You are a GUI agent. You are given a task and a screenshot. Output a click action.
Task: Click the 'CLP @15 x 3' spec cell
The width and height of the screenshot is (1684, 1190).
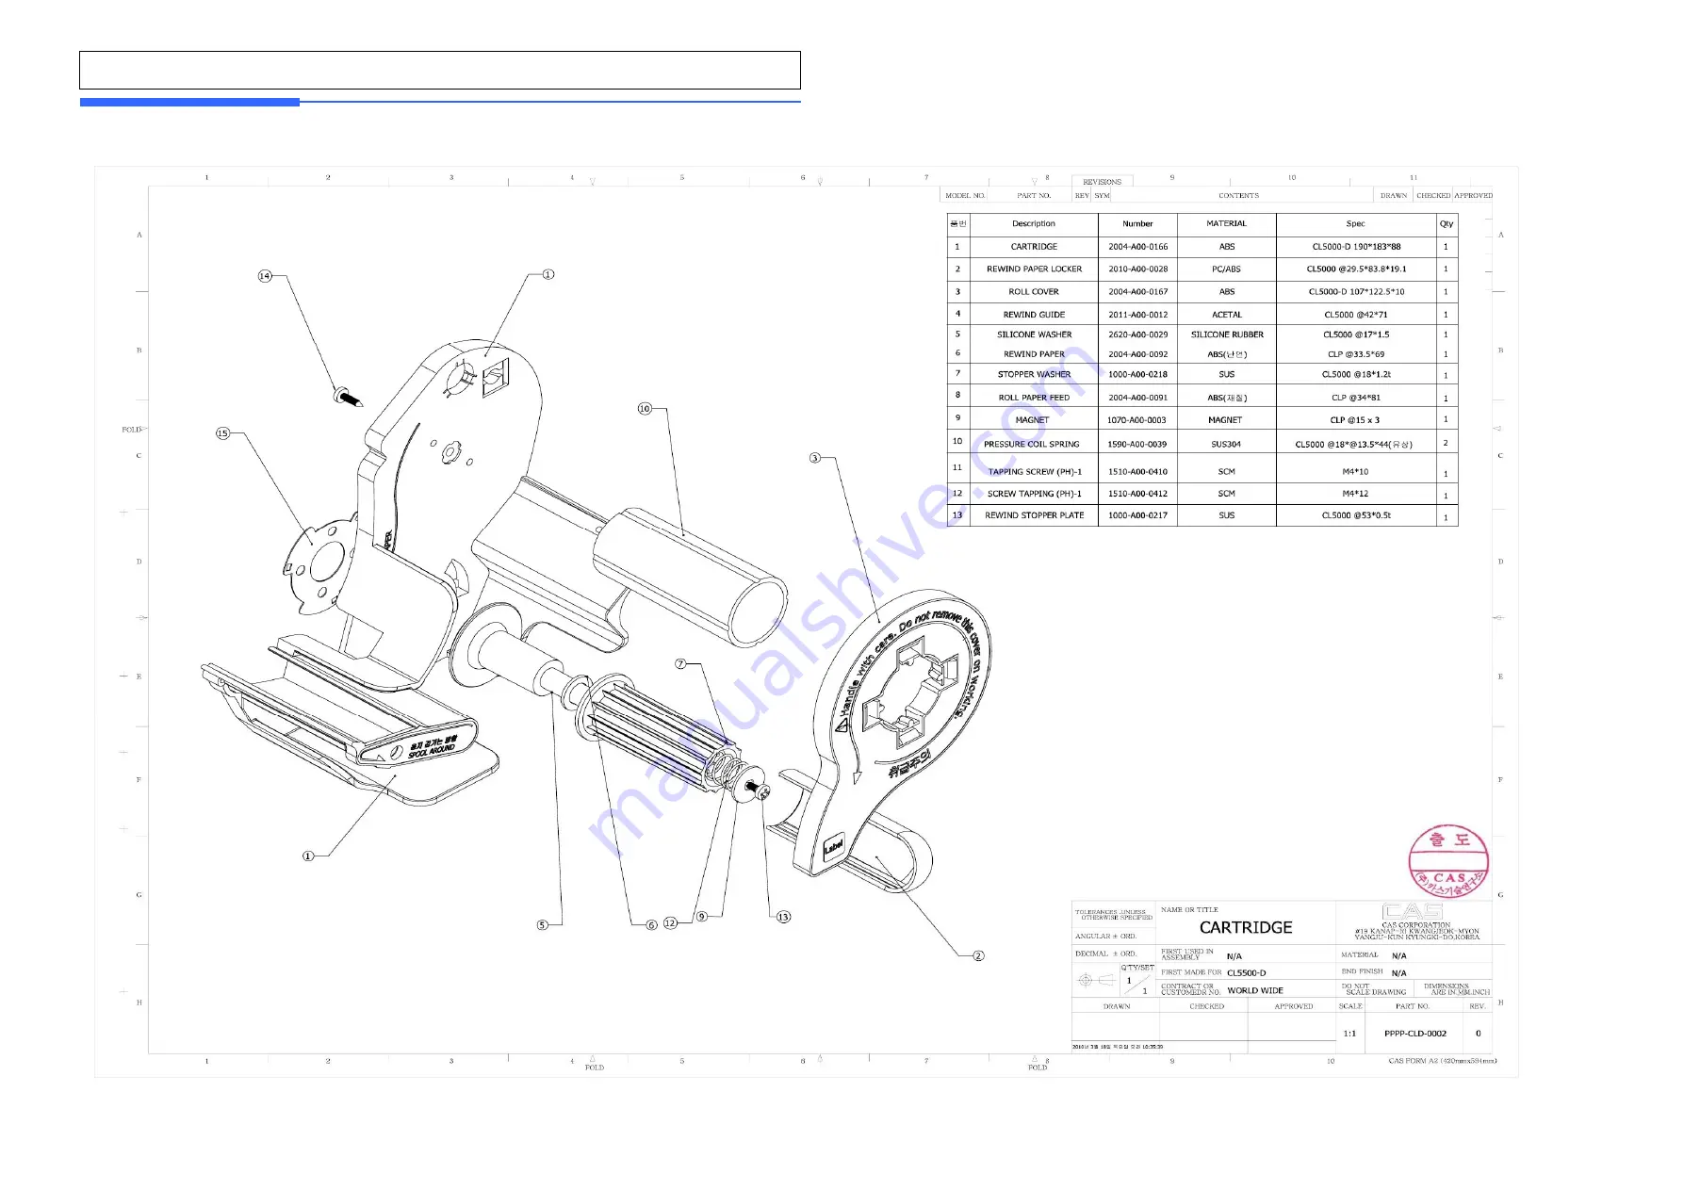1355,420
